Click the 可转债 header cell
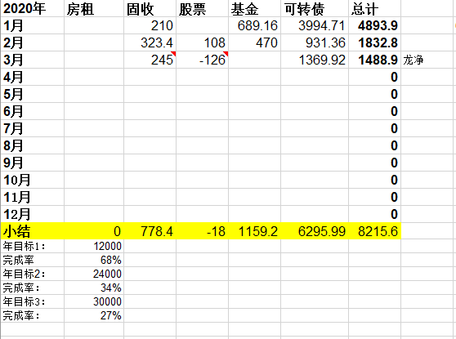456x339 pixels. pos(315,8)
